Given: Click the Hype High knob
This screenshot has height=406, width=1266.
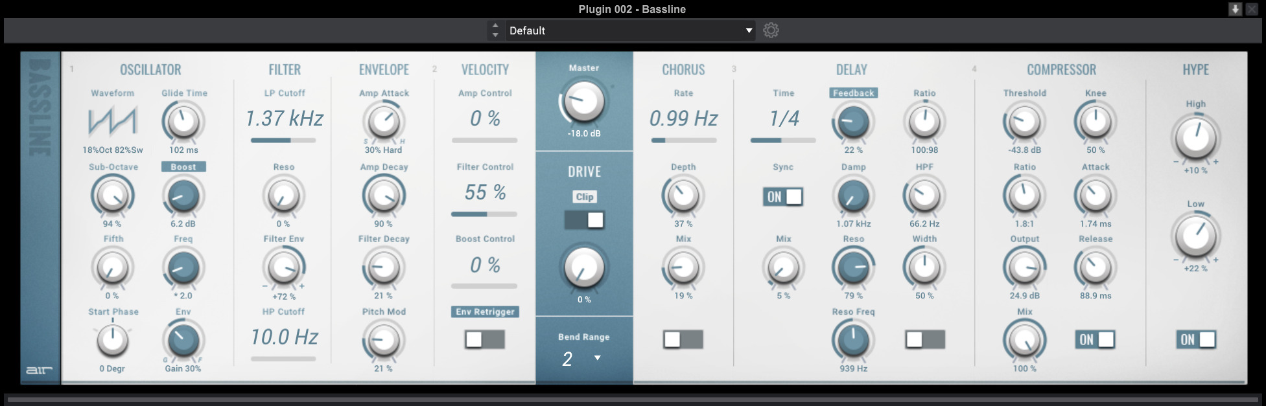Looking at the screenshot, I should pyautogui.click(x=1196, y=137).
